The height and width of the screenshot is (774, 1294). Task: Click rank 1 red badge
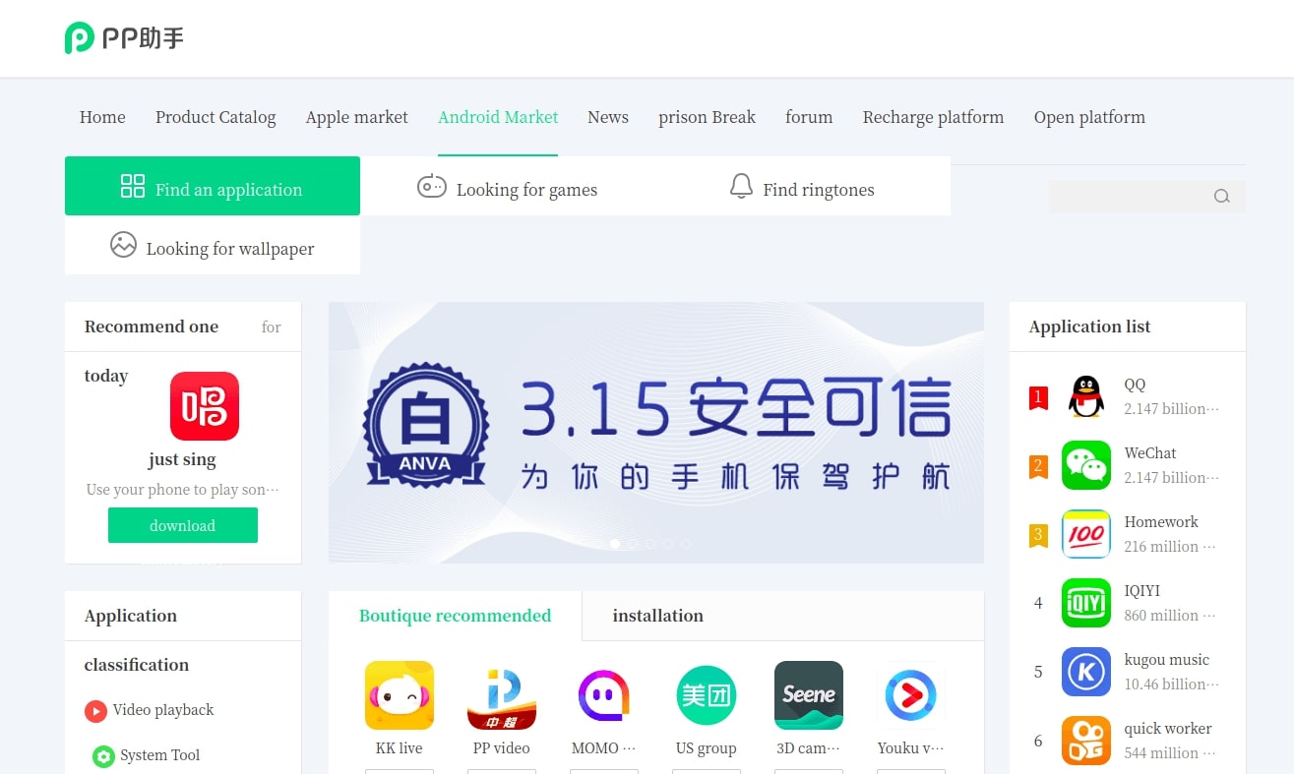[1038, 397]
